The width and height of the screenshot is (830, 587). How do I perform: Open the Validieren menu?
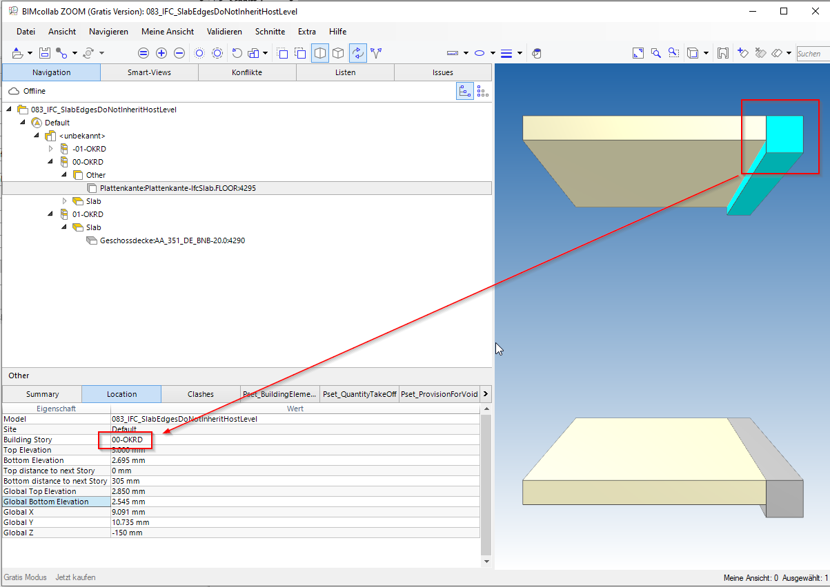(x=224, y=32)
